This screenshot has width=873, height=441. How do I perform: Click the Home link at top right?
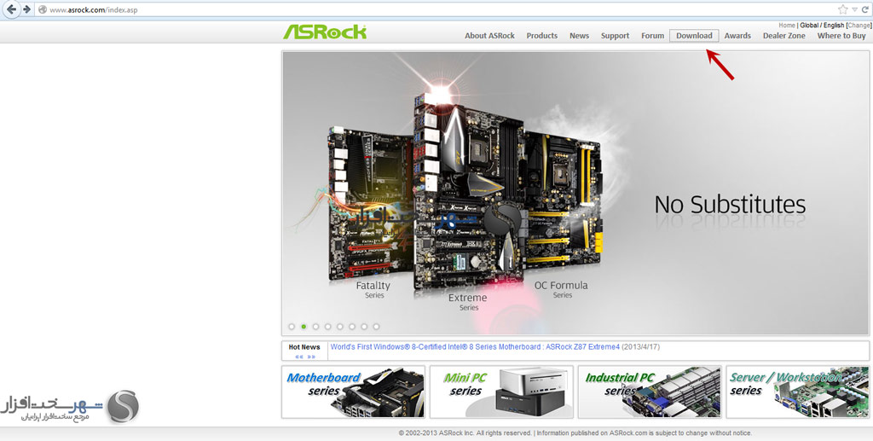787,26
